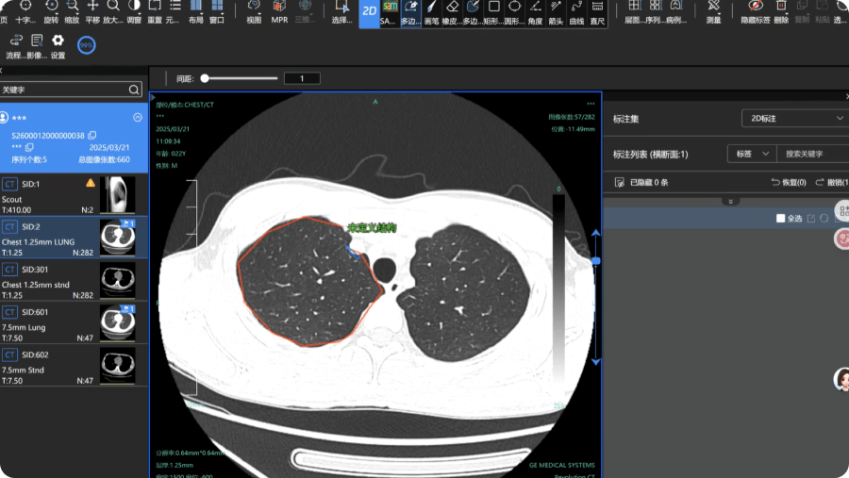Image resolution: width=849 pixels, height=478 pixels.
Task: Select the MPR view tool
Action: click(279, 12)
